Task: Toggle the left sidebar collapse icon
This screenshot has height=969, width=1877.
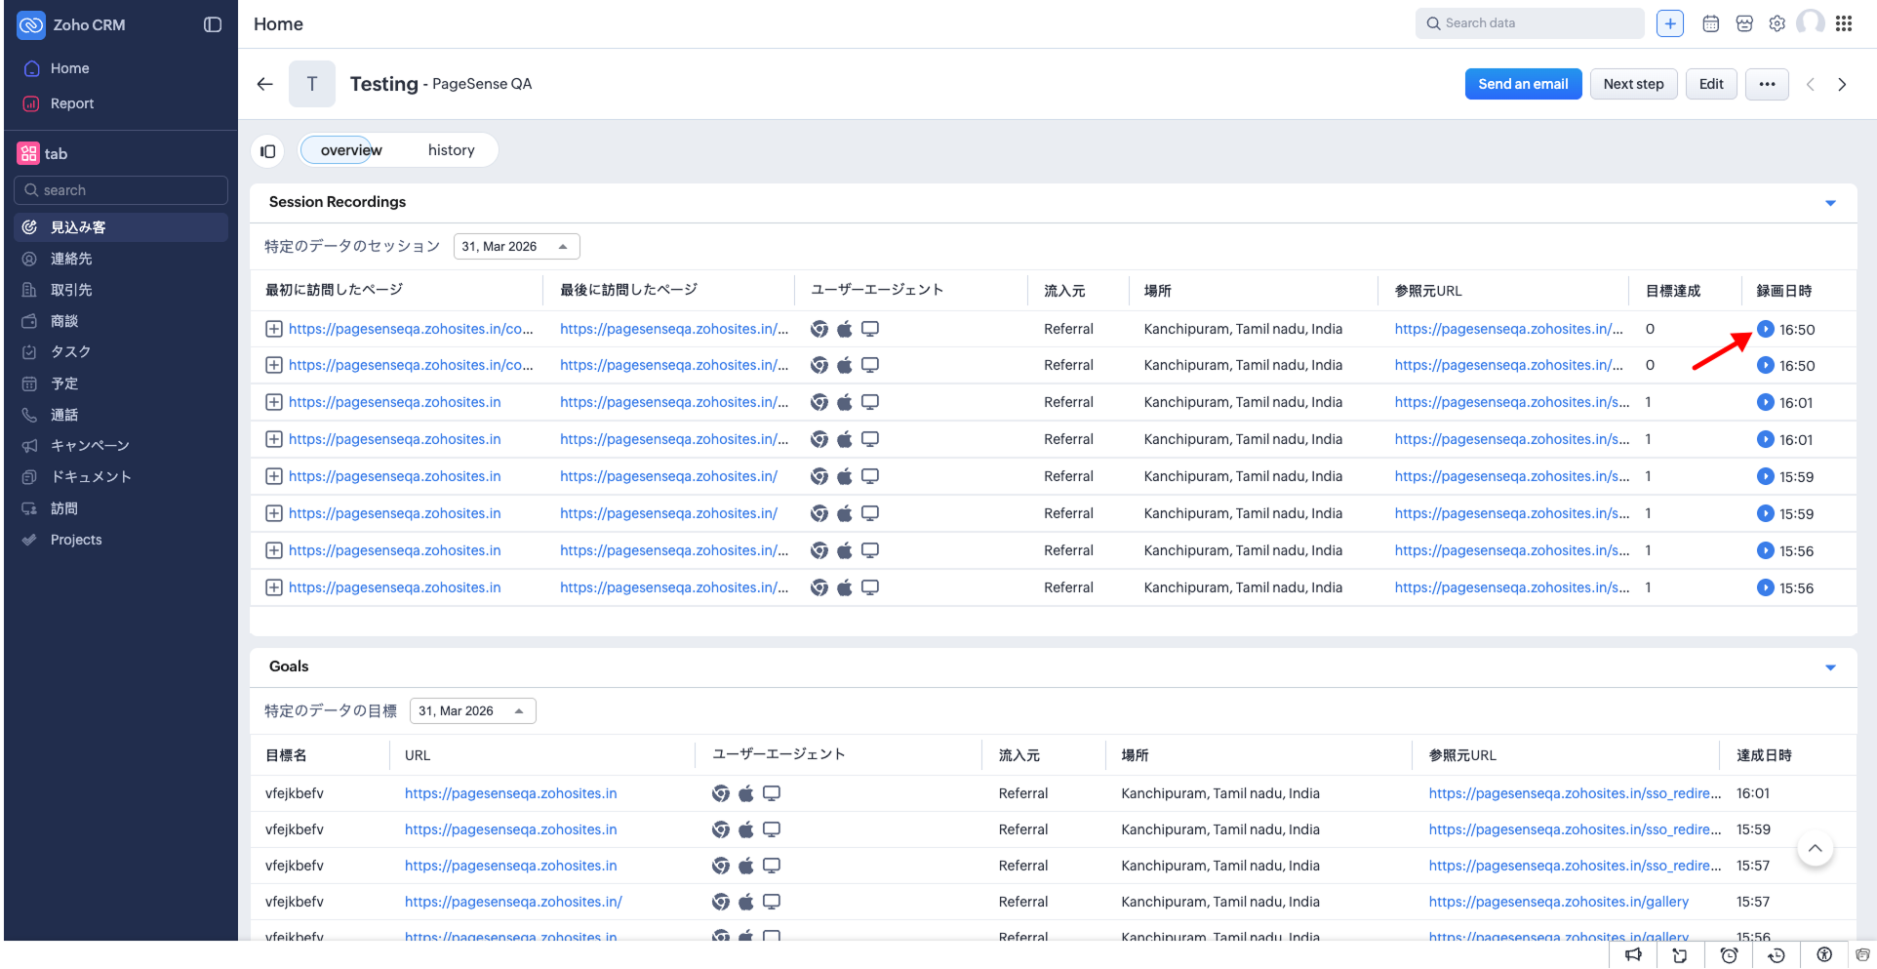Action: (x=213, y=25)
